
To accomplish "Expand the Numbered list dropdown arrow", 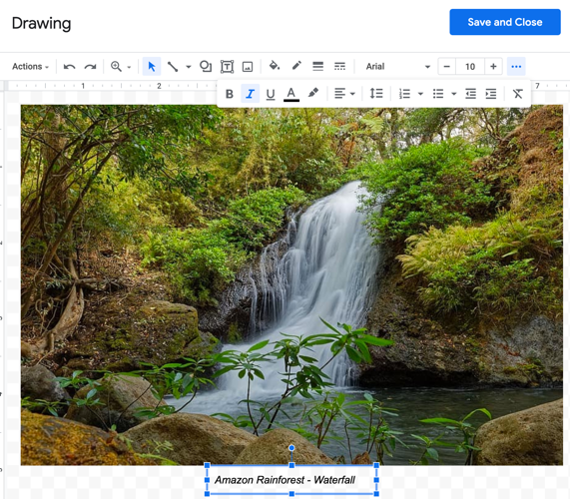I will click(x=420, y=94).
